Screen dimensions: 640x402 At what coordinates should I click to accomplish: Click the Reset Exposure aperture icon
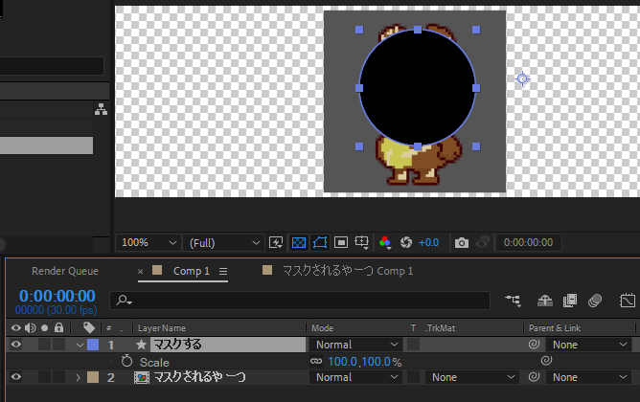[x=406, y=242]
